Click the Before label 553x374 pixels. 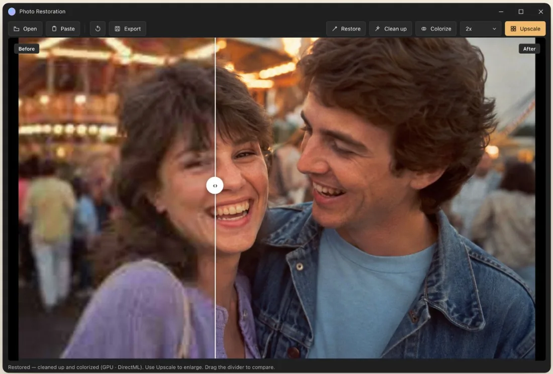click(x=27, y=49)
